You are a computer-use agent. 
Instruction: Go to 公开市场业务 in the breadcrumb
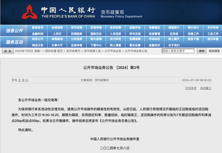(113, 51)
